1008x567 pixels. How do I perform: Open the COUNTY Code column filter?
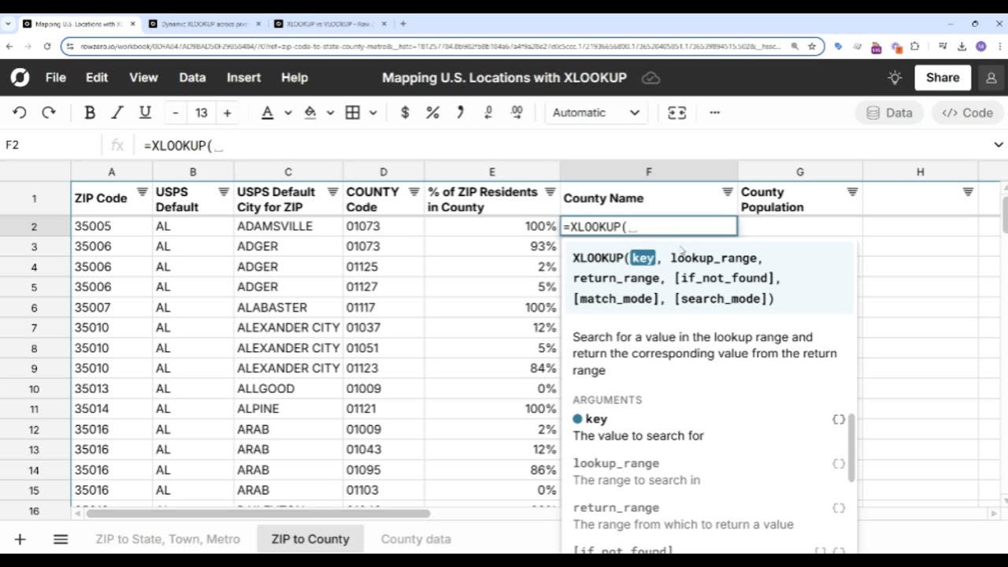(x=414, y=192)
